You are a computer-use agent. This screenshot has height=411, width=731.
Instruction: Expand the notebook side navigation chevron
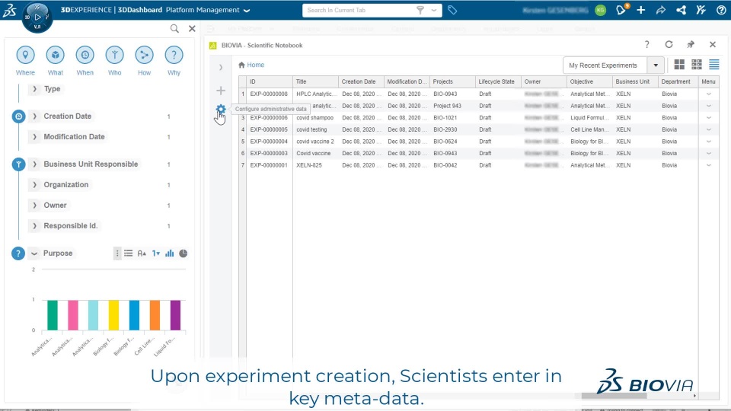pos(221,67)
